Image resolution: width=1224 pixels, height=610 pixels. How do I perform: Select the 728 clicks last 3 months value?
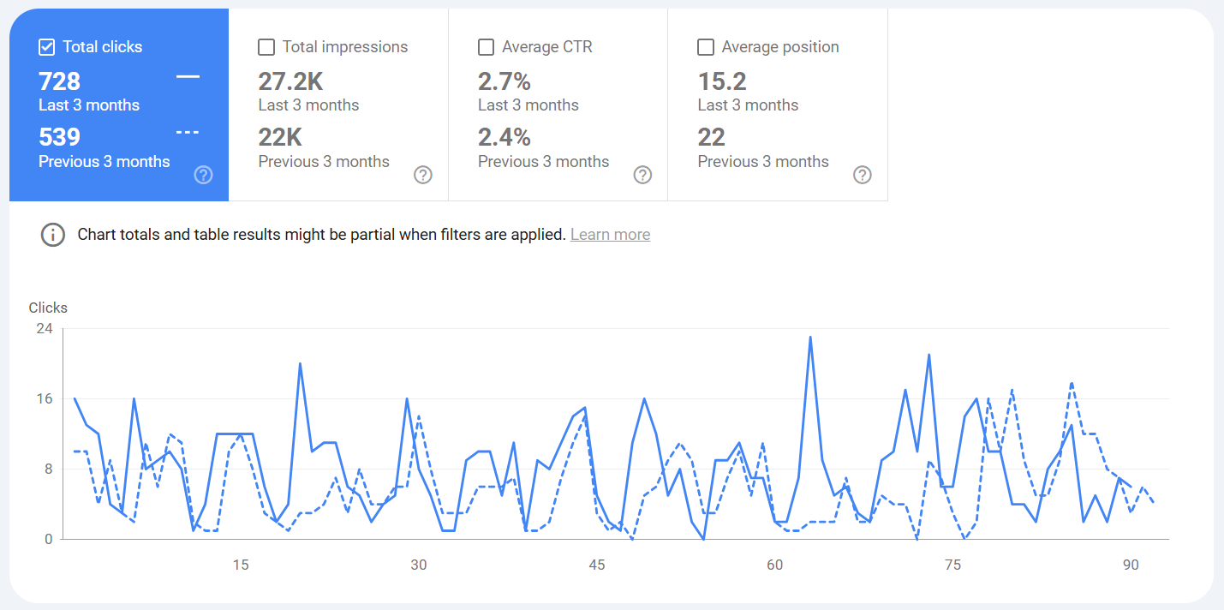[60, 81]
